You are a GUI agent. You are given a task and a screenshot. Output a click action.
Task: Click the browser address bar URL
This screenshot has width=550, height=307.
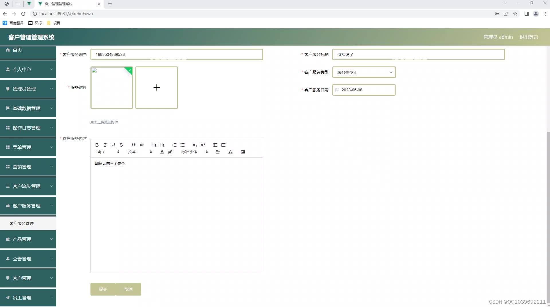pyautogui.click(x=66, y=14)
